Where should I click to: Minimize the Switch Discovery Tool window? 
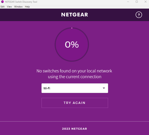coord(128,2)
